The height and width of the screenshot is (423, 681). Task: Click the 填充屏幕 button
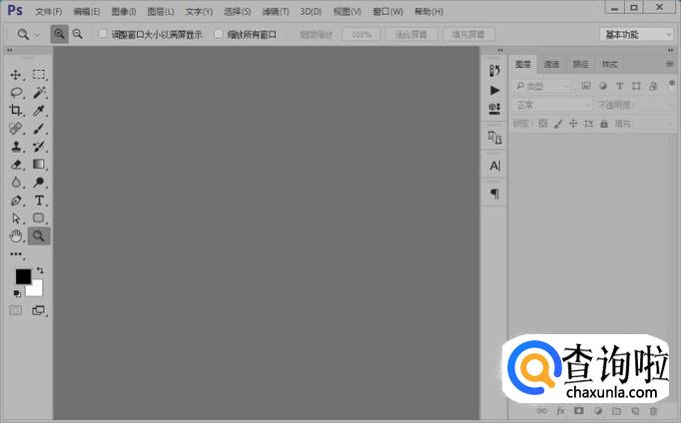pyautogui.click(x=468, y=34)
